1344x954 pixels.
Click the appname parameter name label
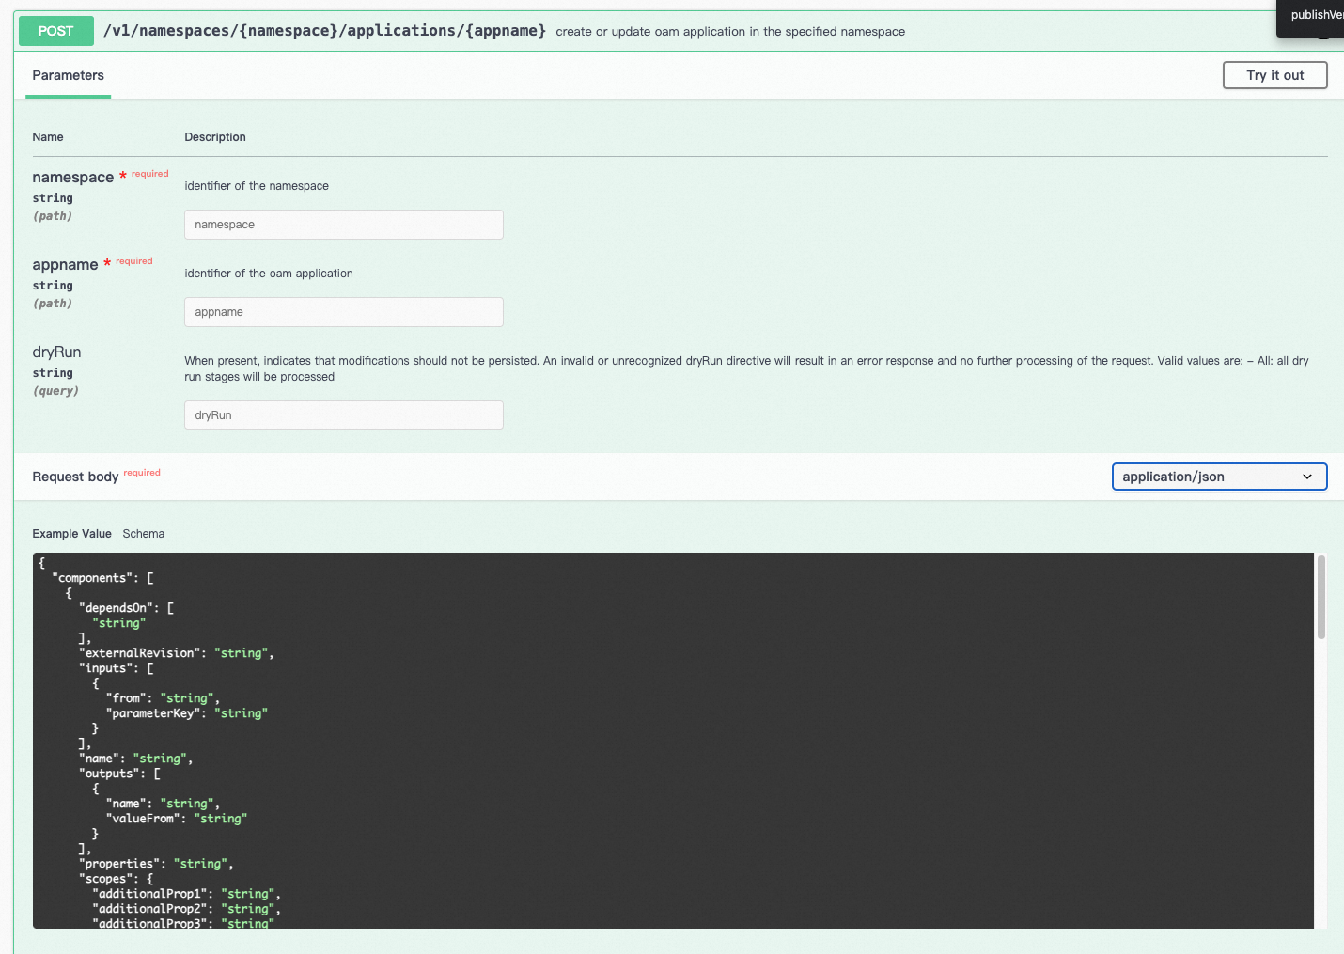[x=65, y=265]
